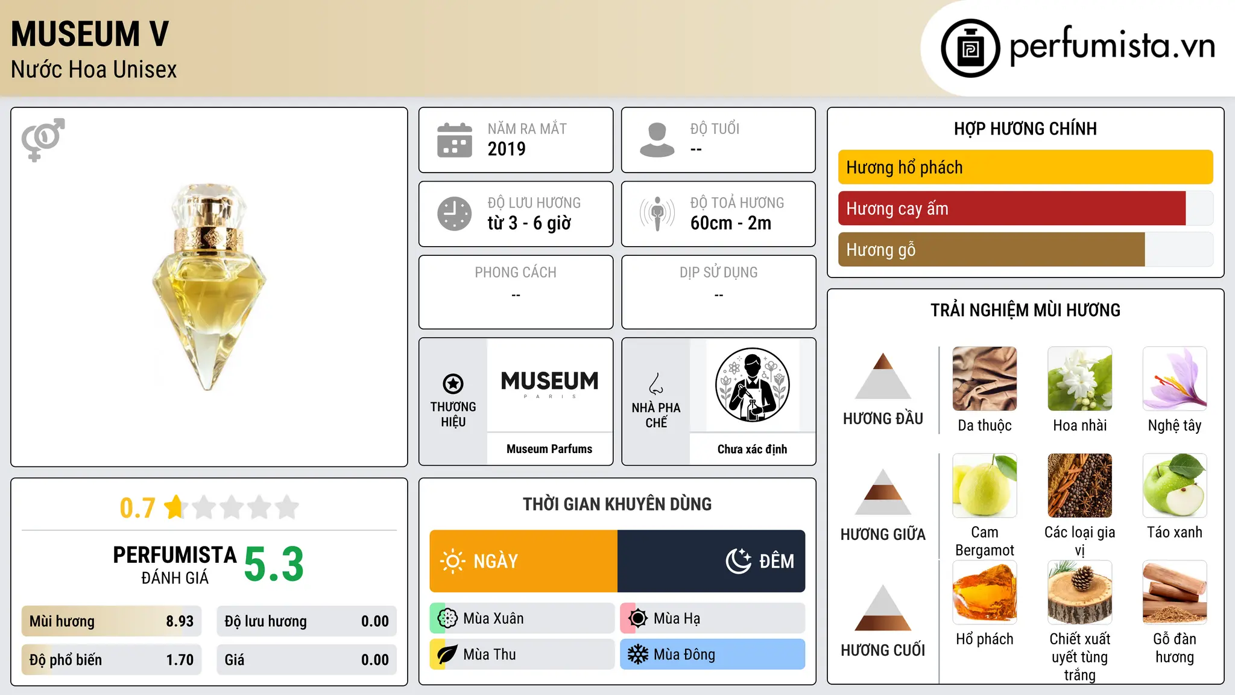
Task: Click the sillage icon for Độ toả hương
Action: click(x=657, y=214)
